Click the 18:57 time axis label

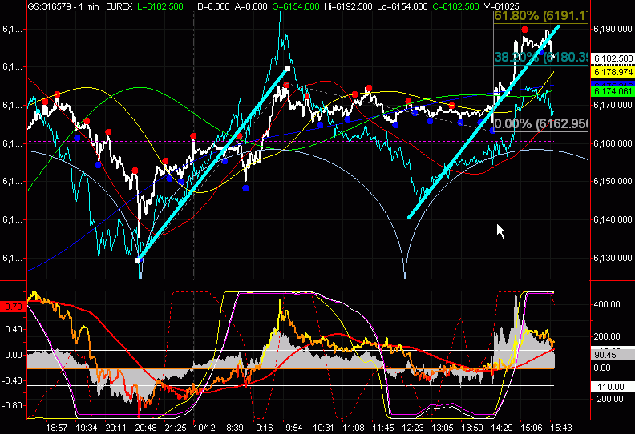56,428
